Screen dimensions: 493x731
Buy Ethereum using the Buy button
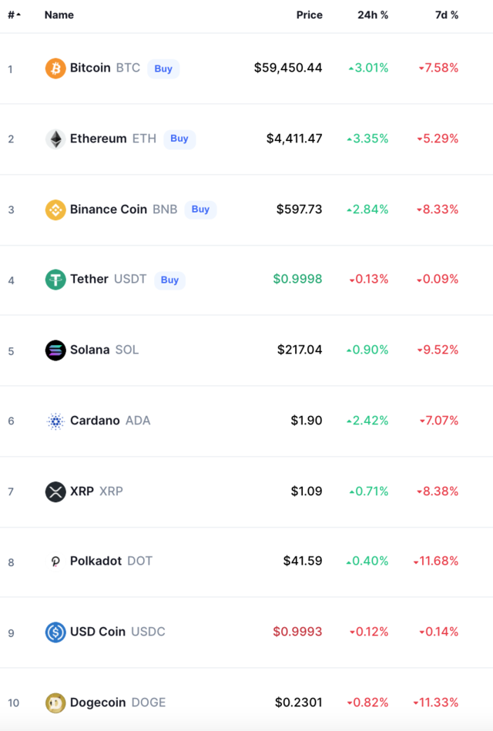(x=179, y=139)
